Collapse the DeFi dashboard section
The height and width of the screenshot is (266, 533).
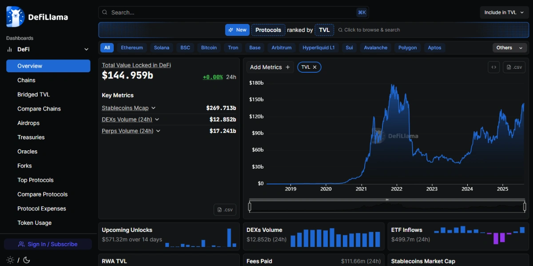click(x=86, y=50)
